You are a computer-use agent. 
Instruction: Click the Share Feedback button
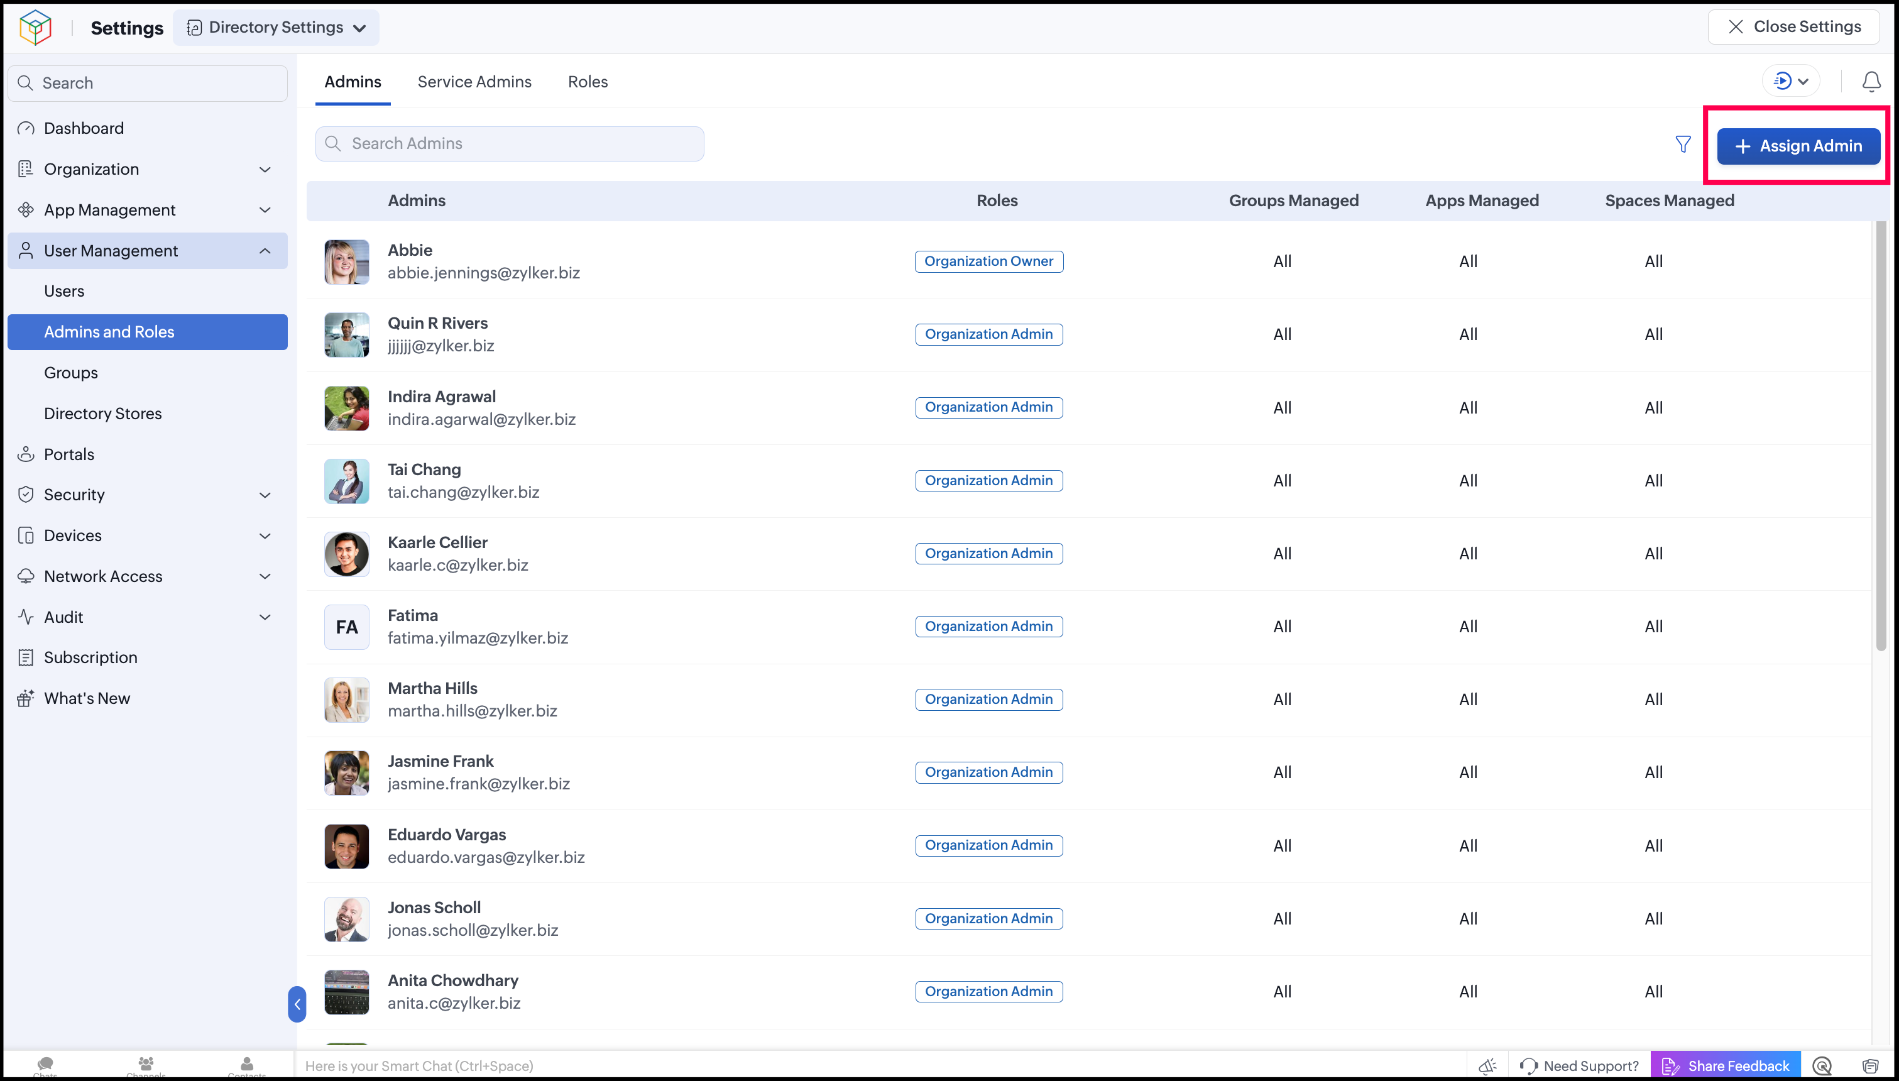1726,1066
